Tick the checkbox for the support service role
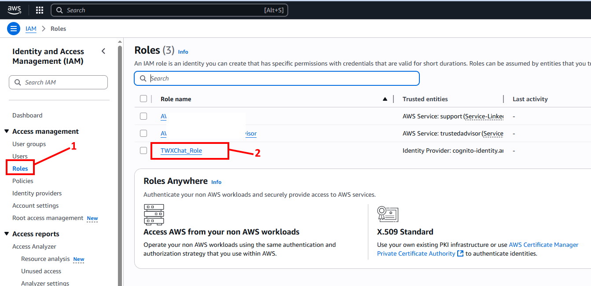This screenshot has height=286, width=591. click(x=143, y=116)
